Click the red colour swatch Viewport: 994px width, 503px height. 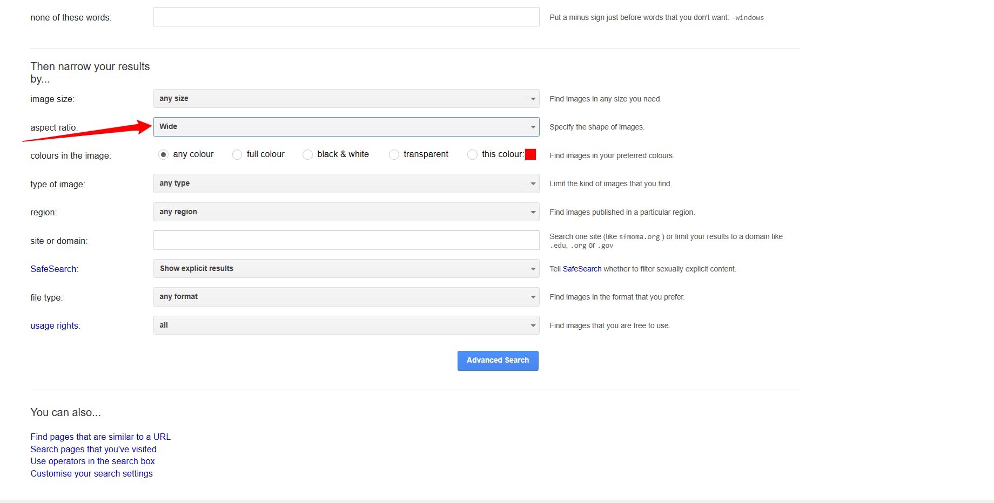pyautogui.click(x=530, y=154)
